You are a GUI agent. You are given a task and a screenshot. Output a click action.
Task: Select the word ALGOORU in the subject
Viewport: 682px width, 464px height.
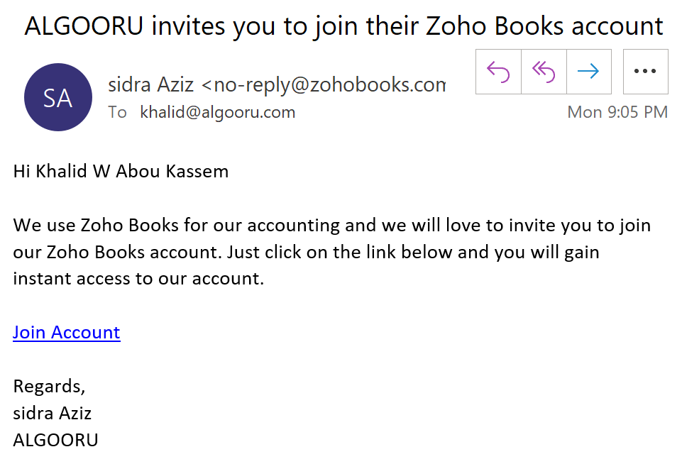click(x=84, y=26)
